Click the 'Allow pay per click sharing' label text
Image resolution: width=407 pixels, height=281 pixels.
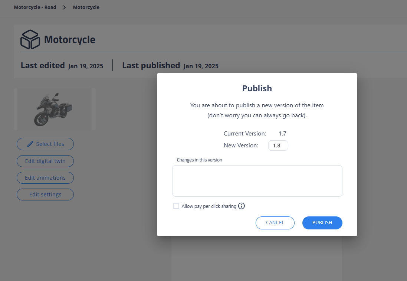pos(209,206)
